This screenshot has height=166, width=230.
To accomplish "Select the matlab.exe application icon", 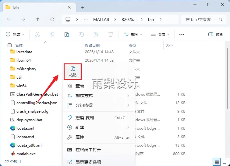I will [x=13, y=154].
